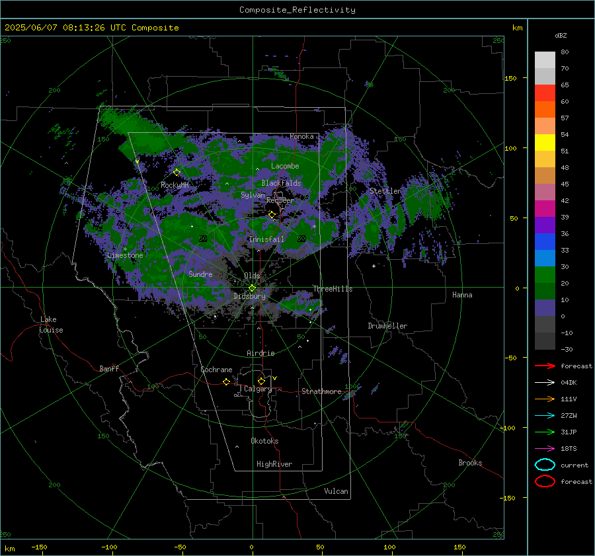The width and height of the screenshot is (595, 556).
Task: Click the RedDeer city label
Action: [280, 200]
